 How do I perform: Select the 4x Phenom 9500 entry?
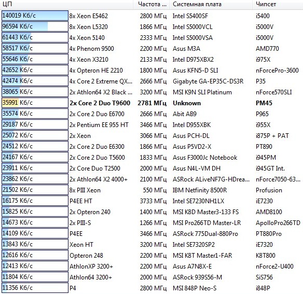92,49
